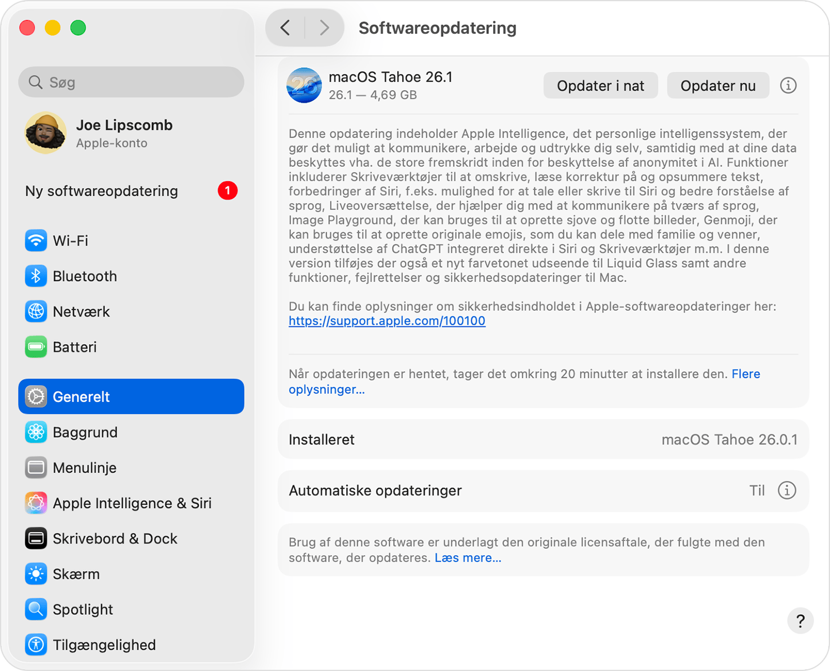
Task: Click the green zoom window button
Action: click(78, 28)
